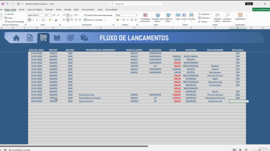
Task: Toggle italic I formatting
Action: point(33,20)
